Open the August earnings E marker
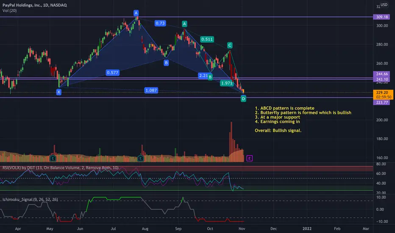This screenshot has height=233, width=395. [141, 158]
